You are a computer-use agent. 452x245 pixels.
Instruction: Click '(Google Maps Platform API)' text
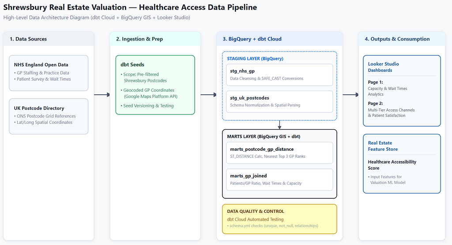click(151, 97)
